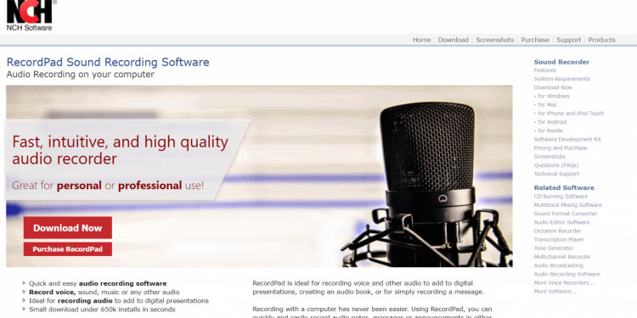The width and height of the screenshot is (637, 318).
Task: Click the 'Fast, intuitive, and high quality' banner text
Action: [121, 150]
